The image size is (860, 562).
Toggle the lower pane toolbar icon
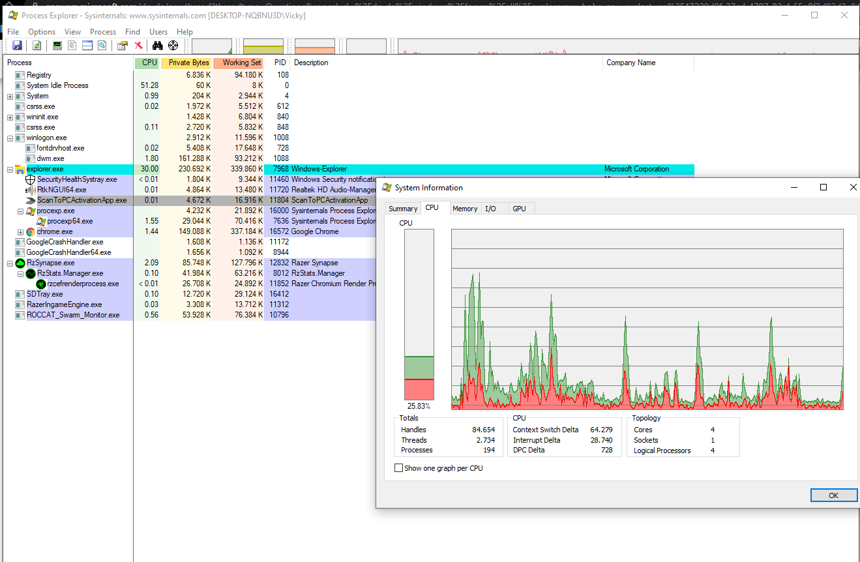coord(87,46)
